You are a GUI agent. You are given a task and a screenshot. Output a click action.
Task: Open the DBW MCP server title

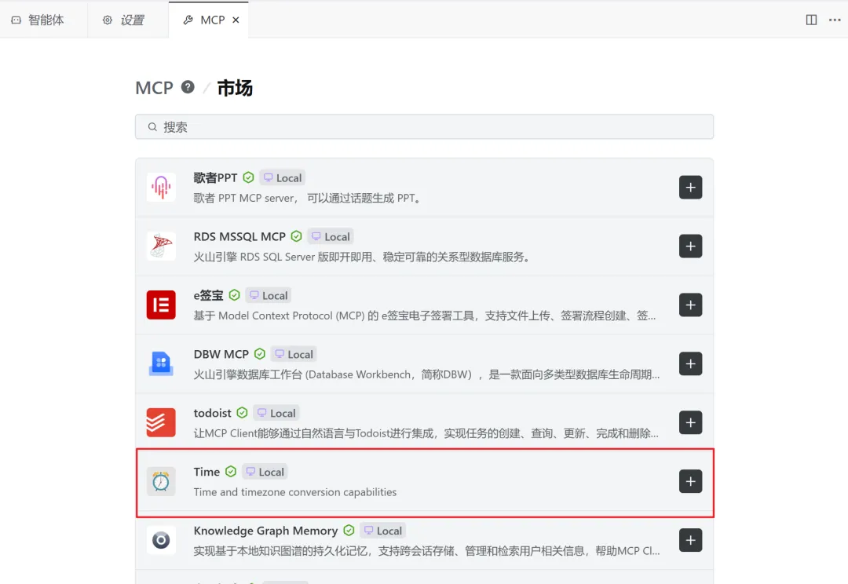221,354
